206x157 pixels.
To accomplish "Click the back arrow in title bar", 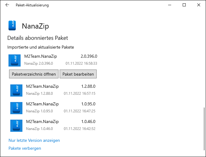I will [x=7, y=5].
